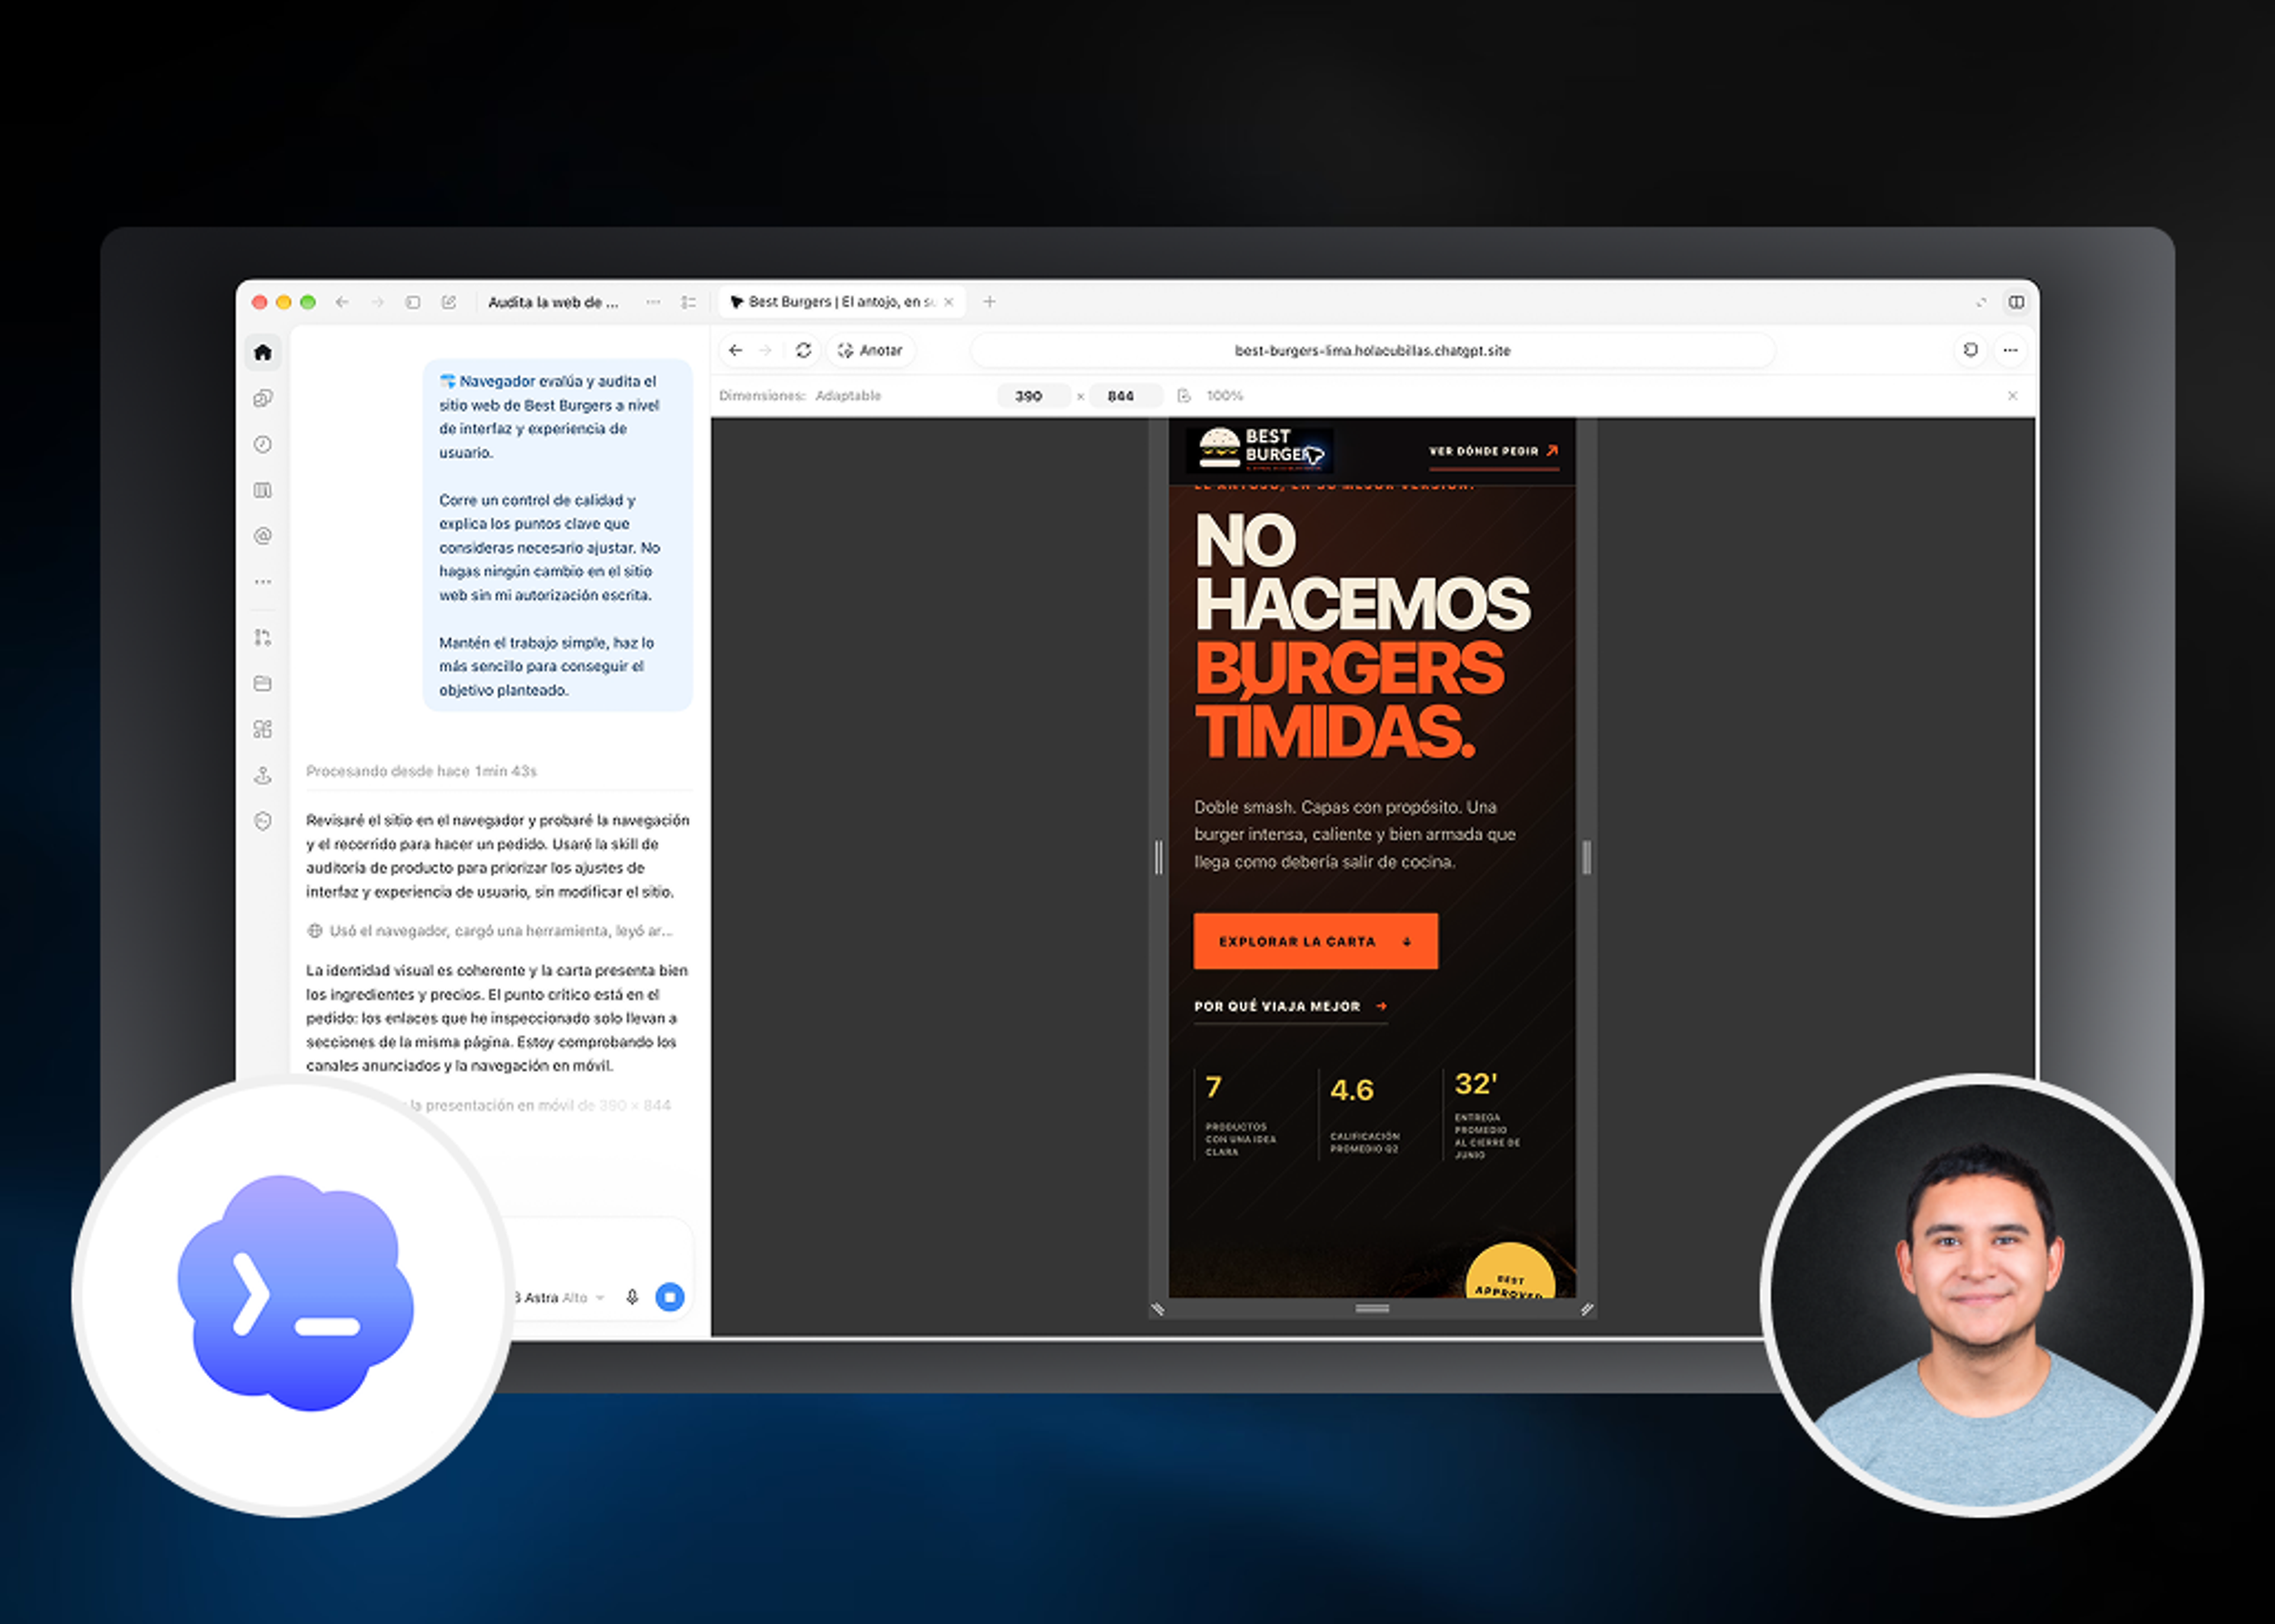Close the responsive dimensions toolbar
2275x1624 pixels.
tap(2013, 396)
